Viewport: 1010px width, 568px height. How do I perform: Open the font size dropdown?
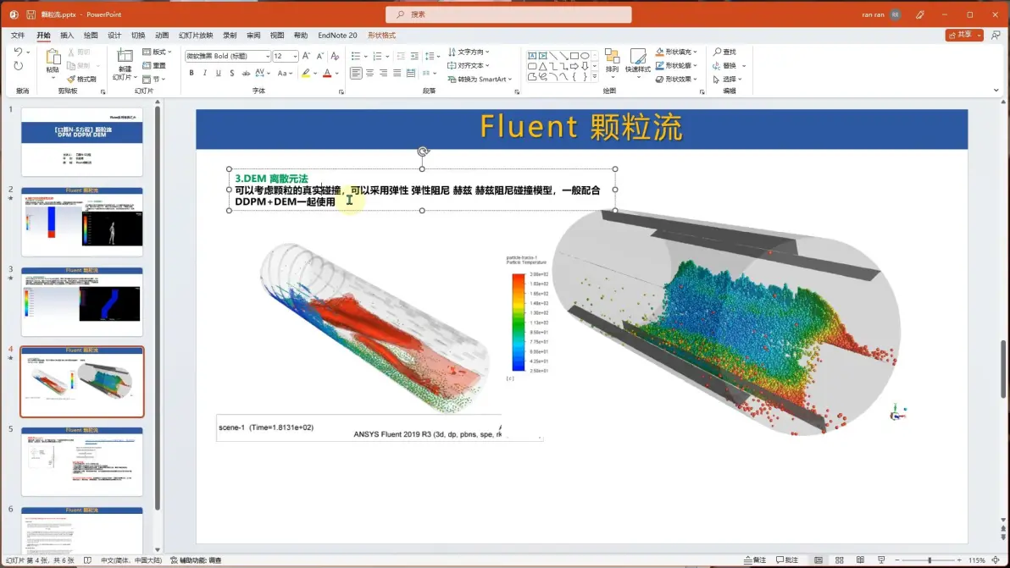pyautogui.click(x=295, y=56)
